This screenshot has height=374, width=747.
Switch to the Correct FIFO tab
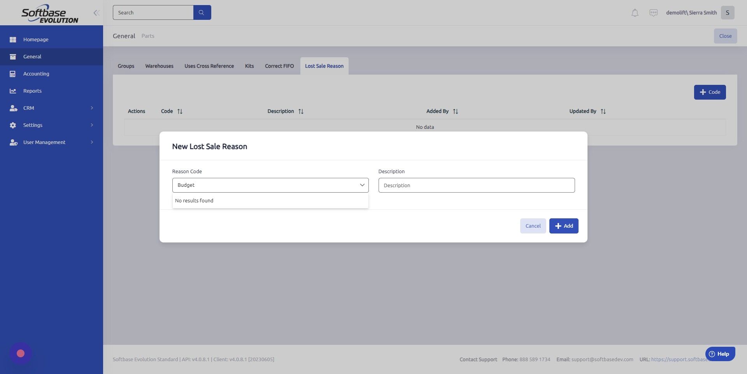[x=279, y=66]
